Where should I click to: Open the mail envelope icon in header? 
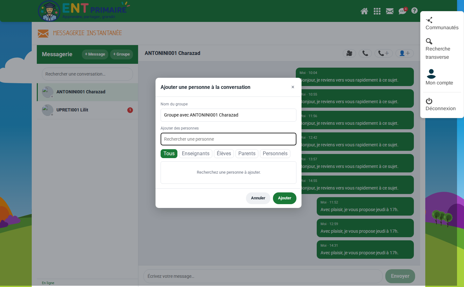pyautogui.click(x=390, y=11)
